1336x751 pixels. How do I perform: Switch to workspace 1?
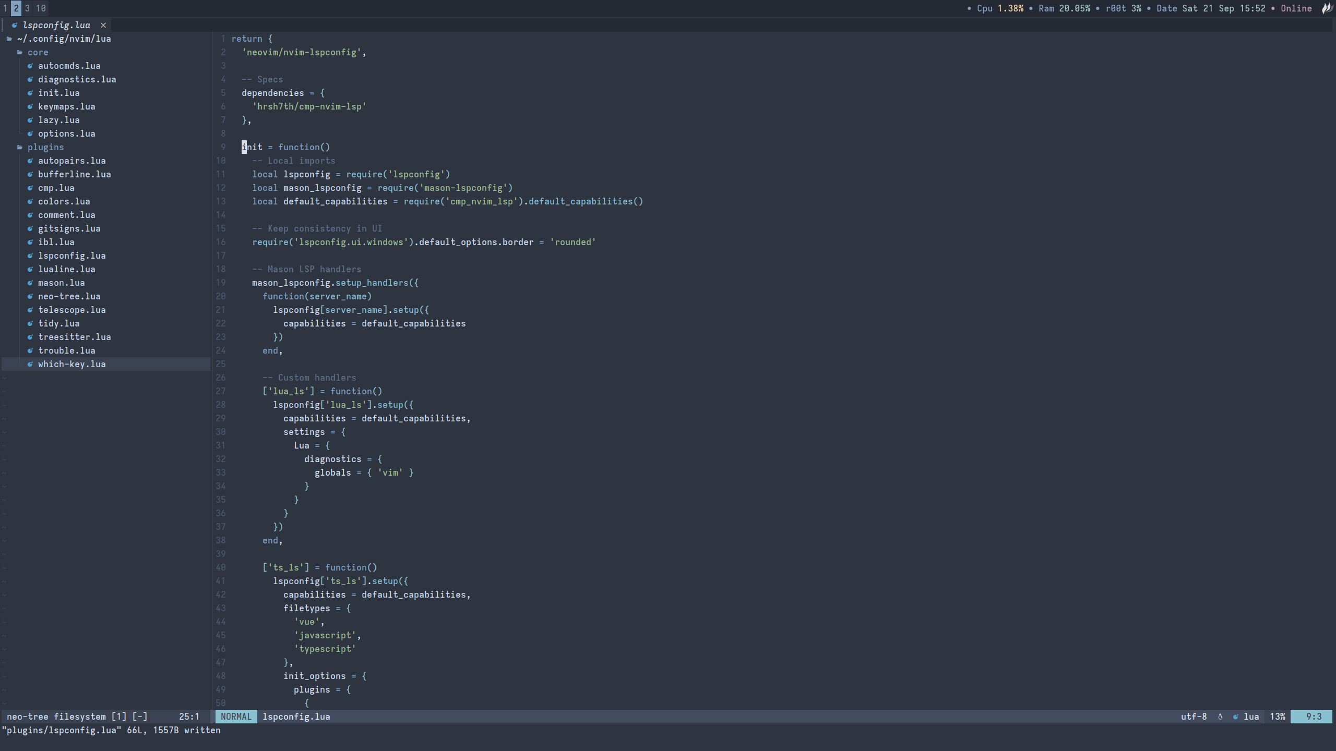(x=5, y=8)
